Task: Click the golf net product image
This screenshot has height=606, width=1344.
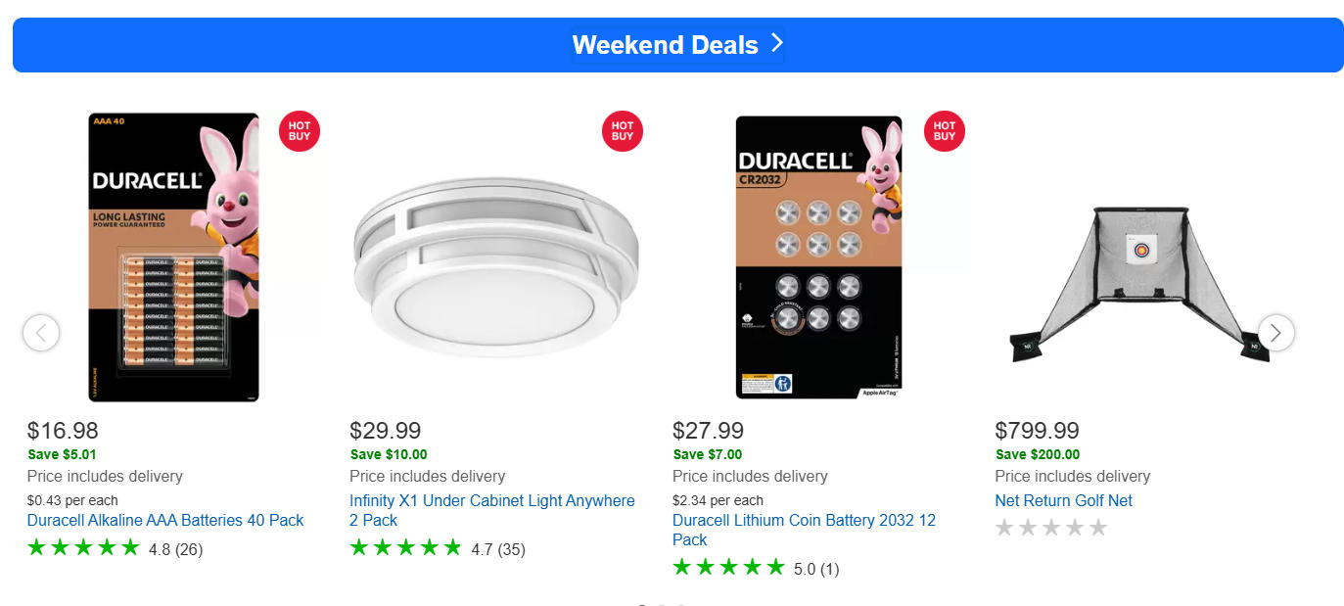Action: [x=1139, y=284]
